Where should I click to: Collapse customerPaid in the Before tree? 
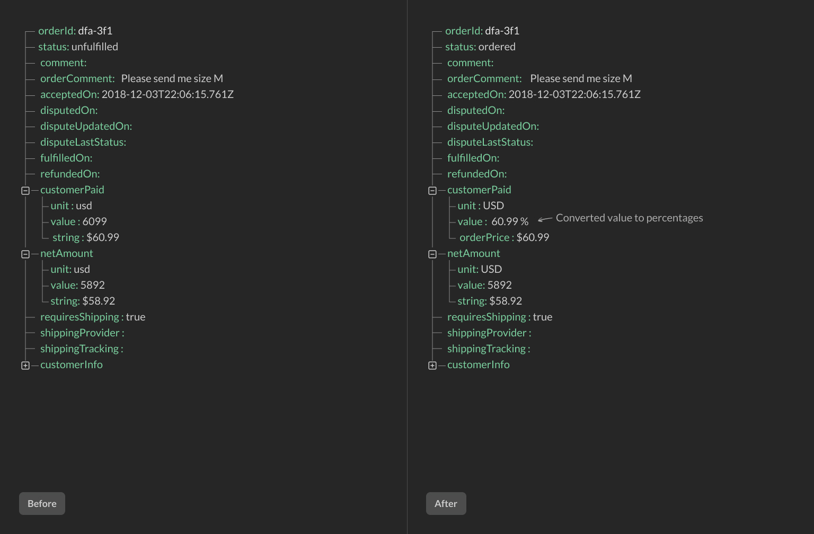pos(25,190)
